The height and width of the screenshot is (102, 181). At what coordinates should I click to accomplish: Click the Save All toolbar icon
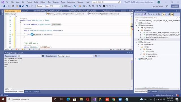tap(23, 6)
